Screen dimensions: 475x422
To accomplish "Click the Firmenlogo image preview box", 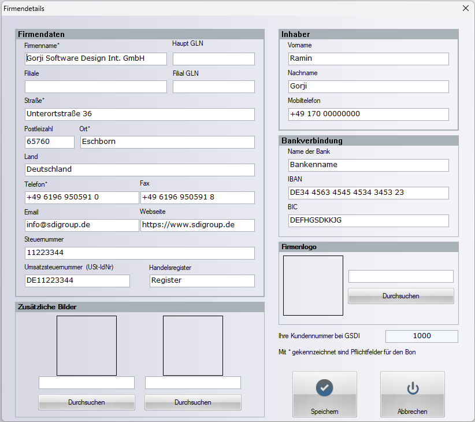I will point(313,286).
